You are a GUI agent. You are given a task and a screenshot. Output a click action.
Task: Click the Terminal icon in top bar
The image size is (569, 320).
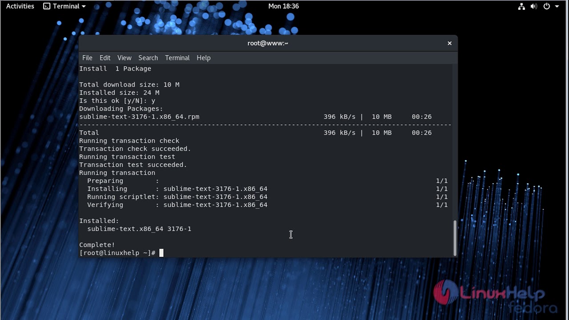[47, 6]
